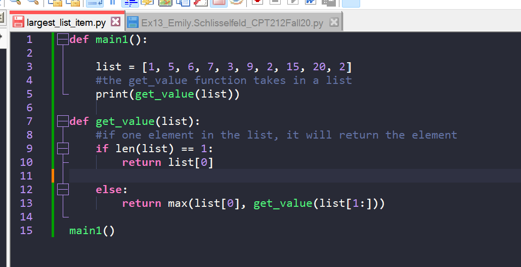This screenshot has height=267, width=521.
Task: Click the comment '#the get_value function takes in a list'
Action: point(224,80)
